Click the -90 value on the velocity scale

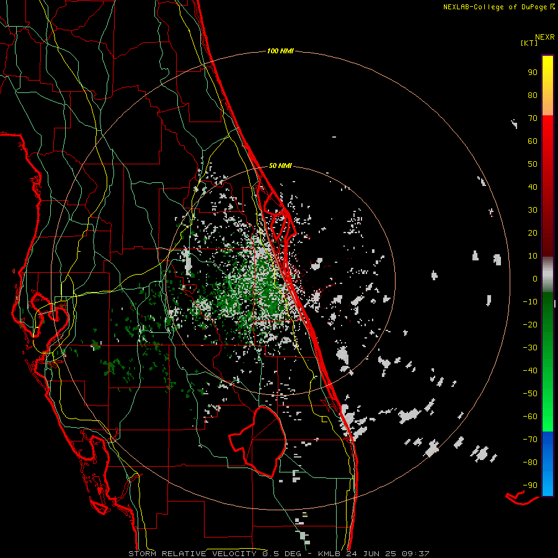click(530, 485)
